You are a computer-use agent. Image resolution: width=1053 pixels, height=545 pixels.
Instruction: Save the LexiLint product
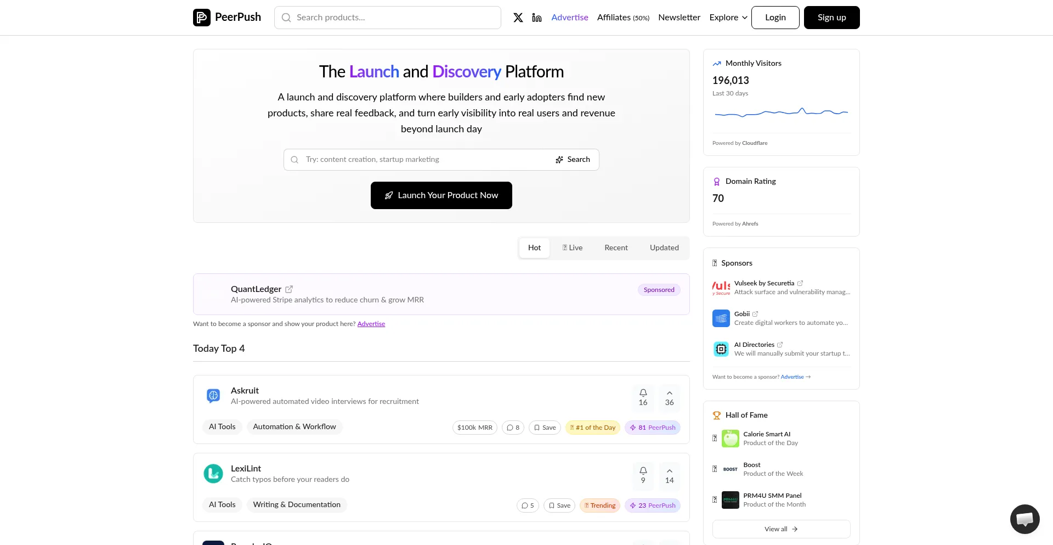(x=559, y=505)
